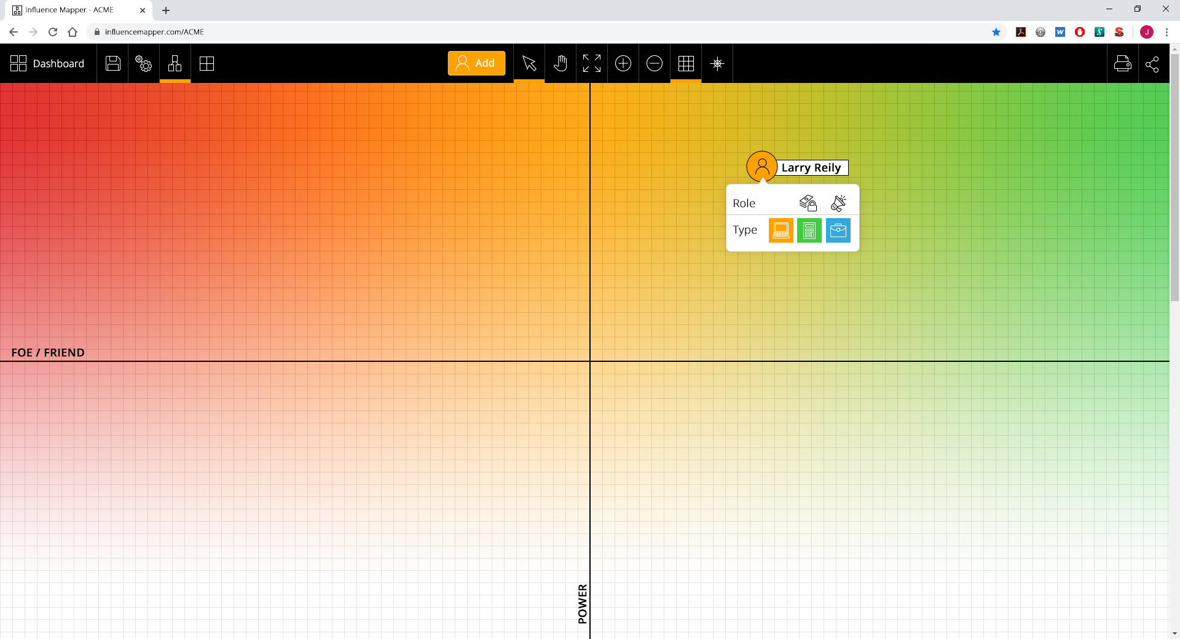Zoom out with the minus circle icon
This screenshot has height=639, width=1180.
655,63
